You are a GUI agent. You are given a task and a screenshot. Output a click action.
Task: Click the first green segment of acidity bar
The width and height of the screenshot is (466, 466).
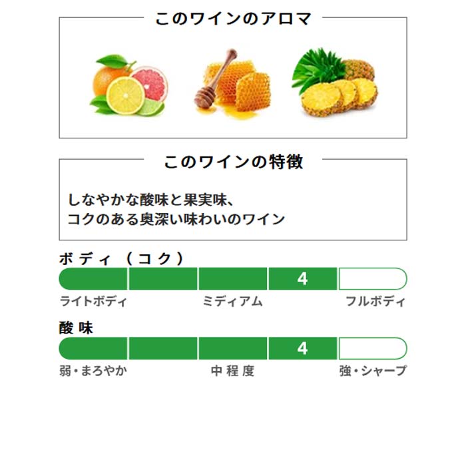[94, 348]
